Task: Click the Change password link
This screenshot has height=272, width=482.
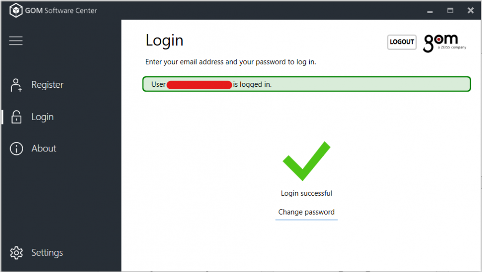Action: (x=306, y=212)
